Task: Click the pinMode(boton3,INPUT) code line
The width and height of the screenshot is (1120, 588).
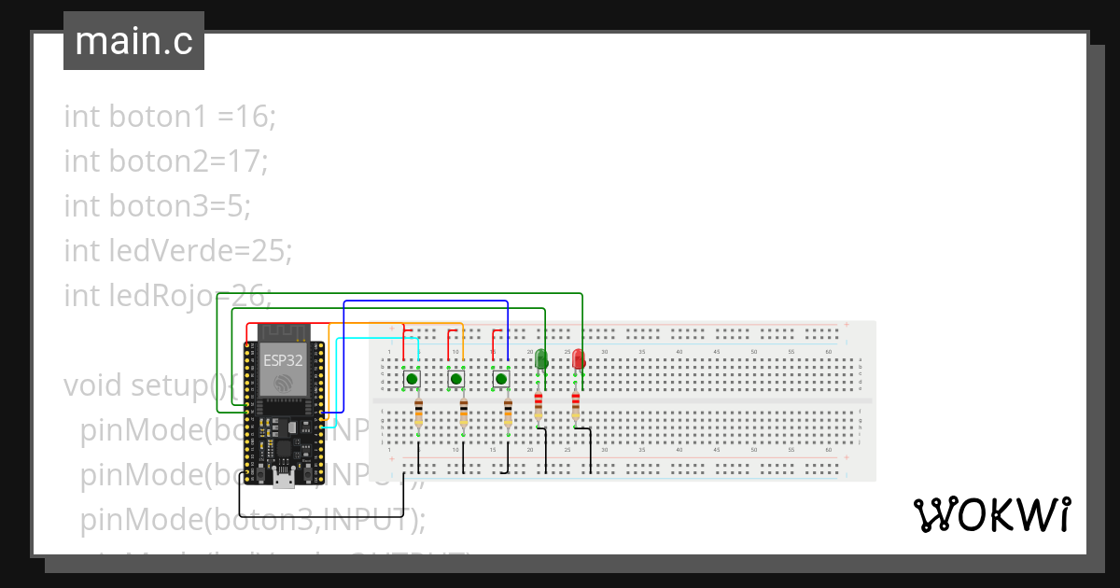Action: pos(252,519)
